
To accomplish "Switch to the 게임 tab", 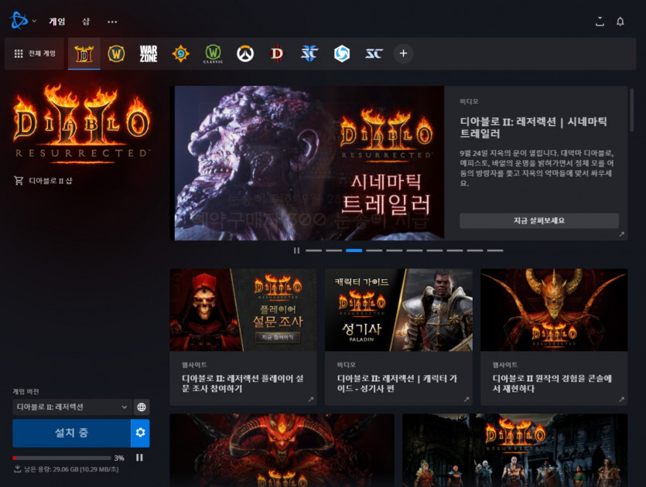I will 56,22.
